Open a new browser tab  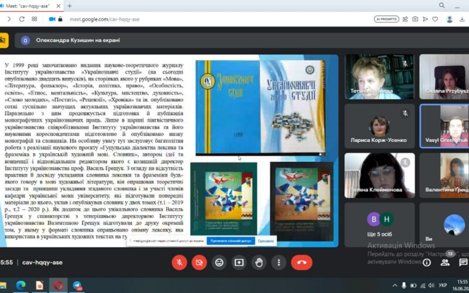click(x=70, y=6)
